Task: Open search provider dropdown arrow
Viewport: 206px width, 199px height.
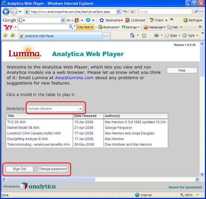Action: click(201, 12)
